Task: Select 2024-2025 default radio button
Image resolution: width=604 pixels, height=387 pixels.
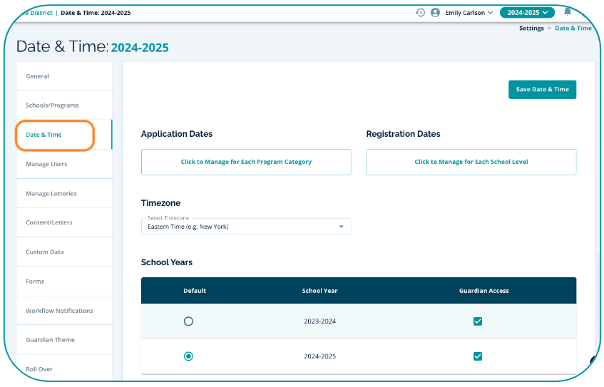Action: [188, 356]
